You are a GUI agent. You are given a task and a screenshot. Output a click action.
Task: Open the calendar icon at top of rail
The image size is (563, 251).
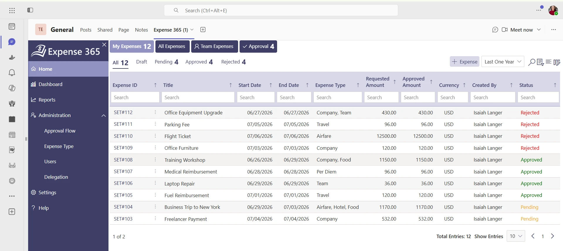click(x=12, y=27)
